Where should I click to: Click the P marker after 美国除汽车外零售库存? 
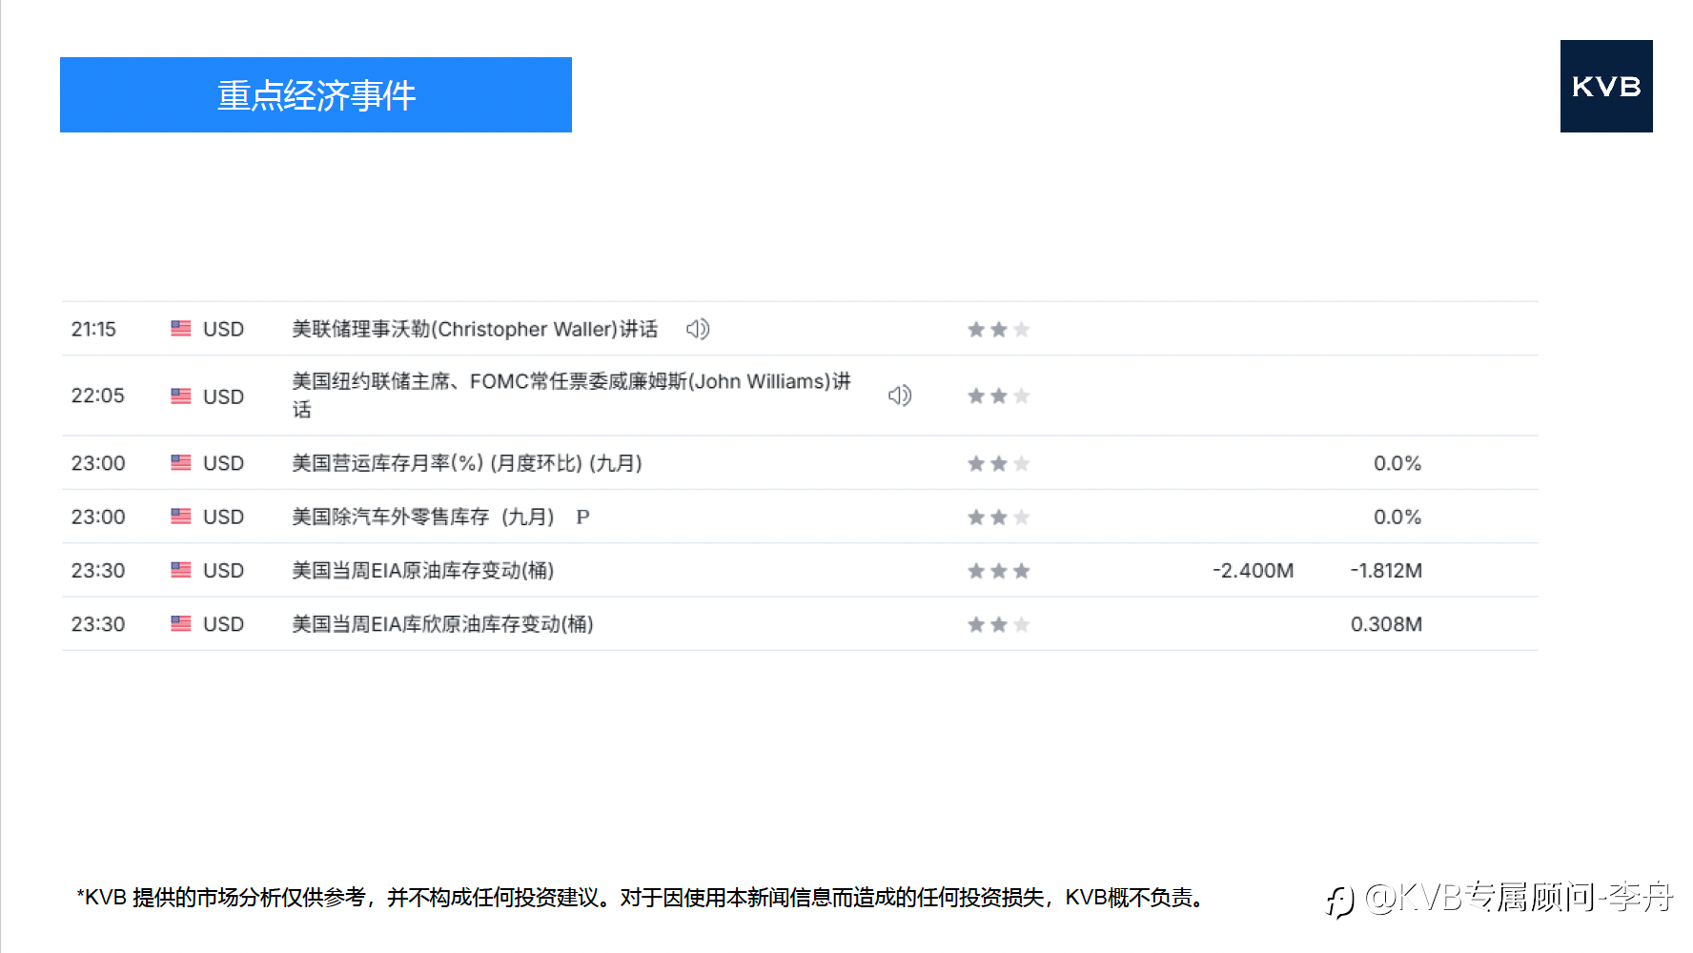(x=582, y=517)
